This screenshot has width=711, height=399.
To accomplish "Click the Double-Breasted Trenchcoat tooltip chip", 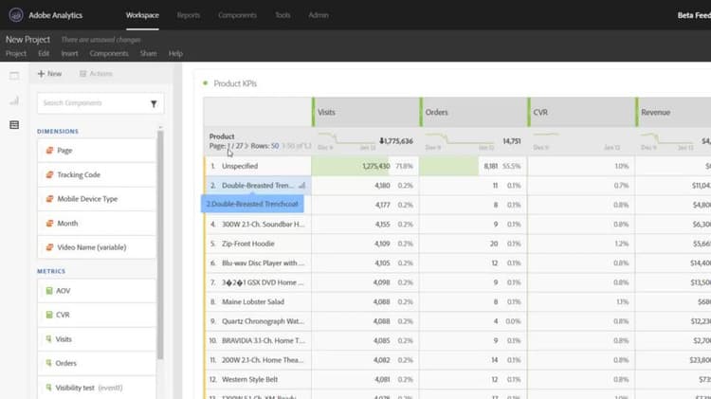I will pyautogui.click(x=252, y=204).
